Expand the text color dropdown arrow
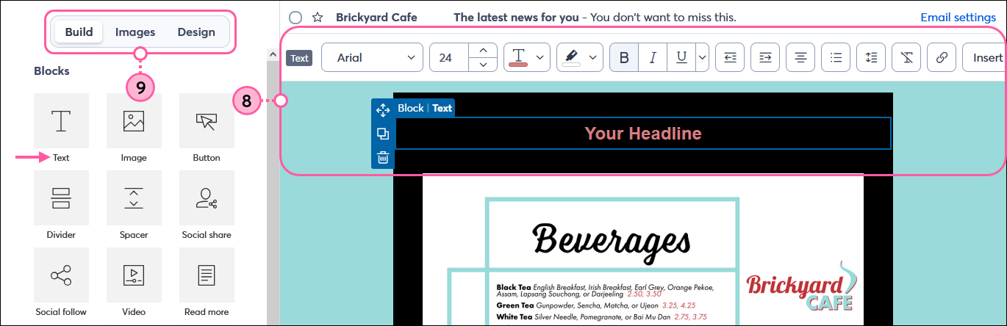This screenshot has height=326, width=1007. pyautogui.click(x=541, y=57)
